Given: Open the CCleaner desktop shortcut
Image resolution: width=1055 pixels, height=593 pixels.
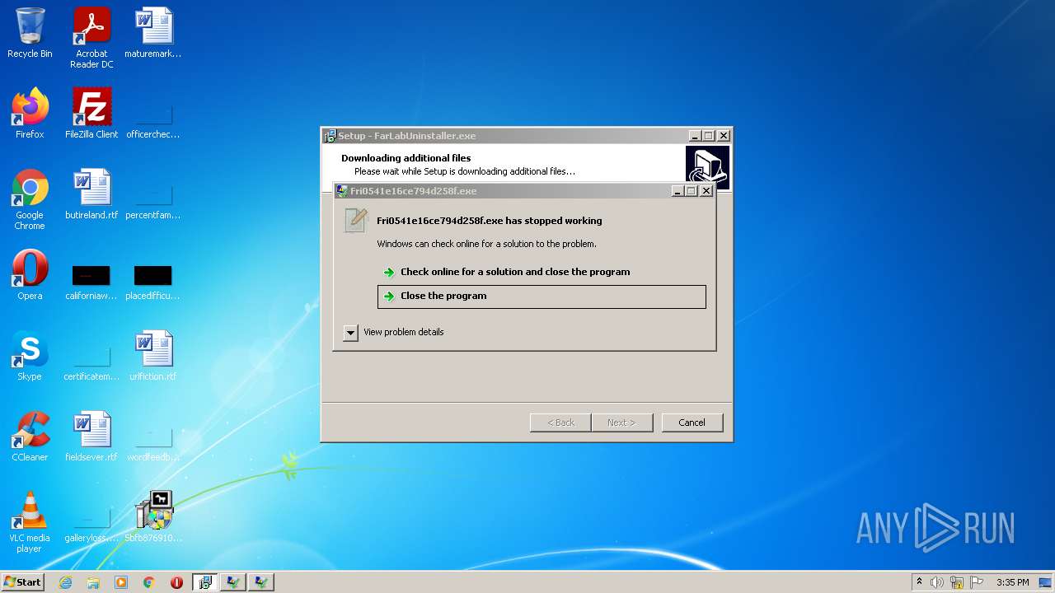Looking at the screenshot, I should pos(30,437).
